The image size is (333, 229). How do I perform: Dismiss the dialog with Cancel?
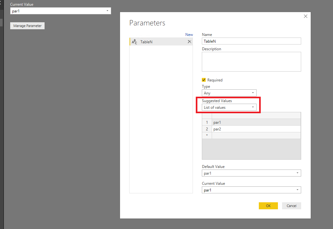click(291, 206)
